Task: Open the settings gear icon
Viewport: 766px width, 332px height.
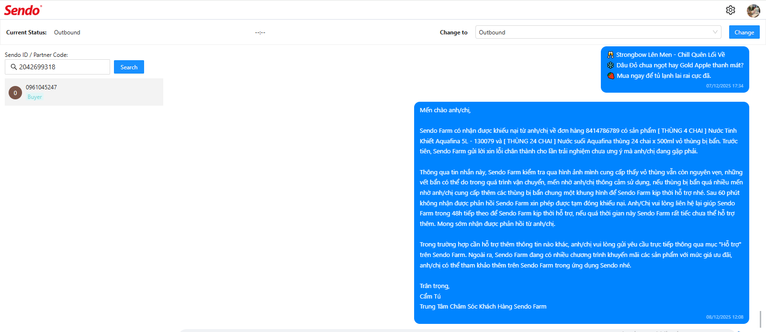Action: [730, 10]
